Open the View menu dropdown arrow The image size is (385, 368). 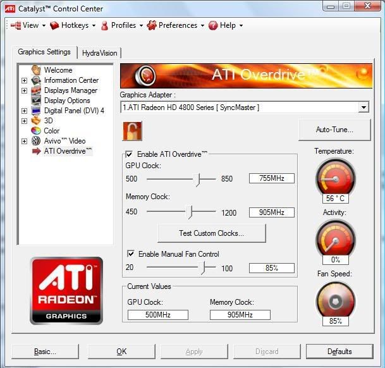coord(44,25)
